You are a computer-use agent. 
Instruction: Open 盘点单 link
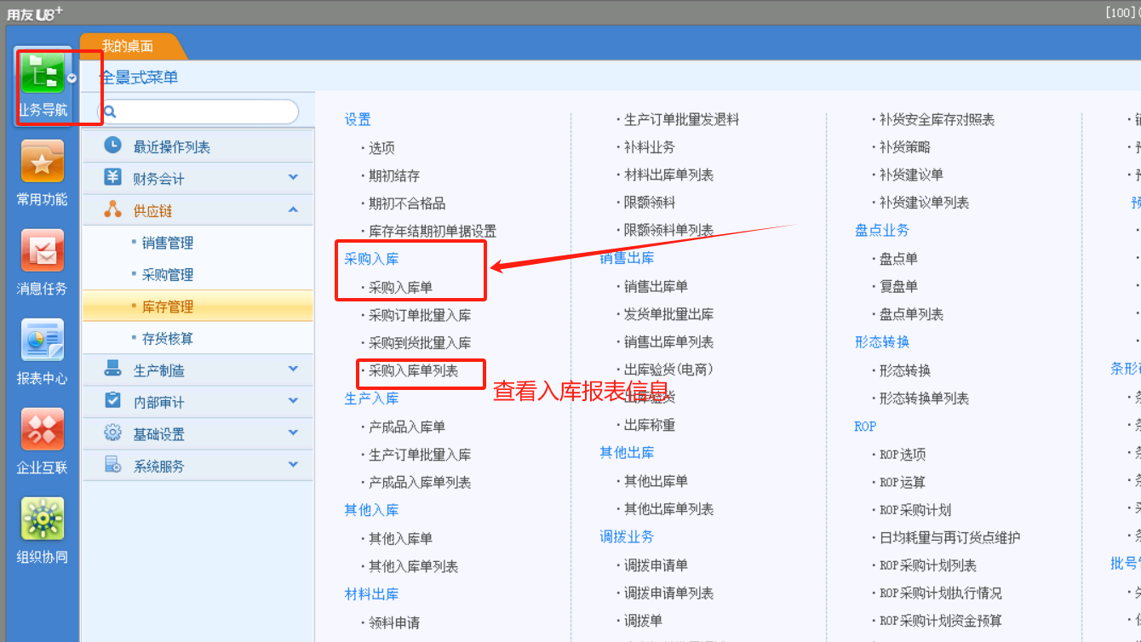[898, 259]
